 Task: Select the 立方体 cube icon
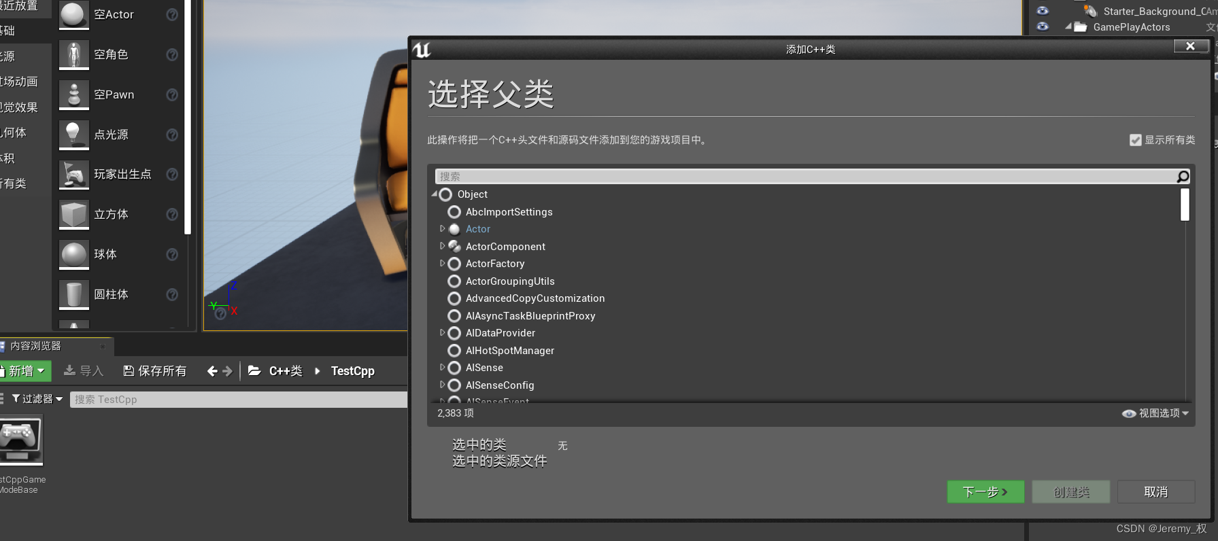pyautogui.click(x=74, y=215)
